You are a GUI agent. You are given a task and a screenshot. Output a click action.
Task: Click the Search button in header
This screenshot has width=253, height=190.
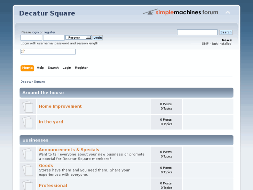pyautogui.click(x=226, y=32)
